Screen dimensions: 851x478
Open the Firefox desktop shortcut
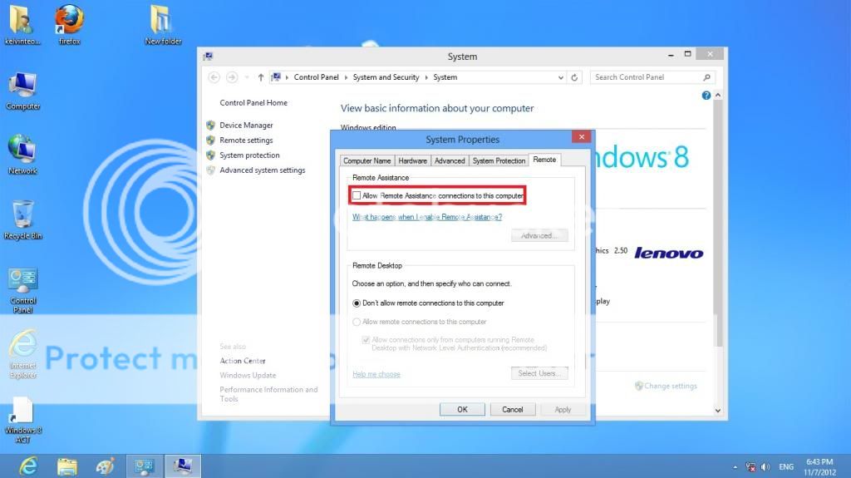click(x=70, y=21)
